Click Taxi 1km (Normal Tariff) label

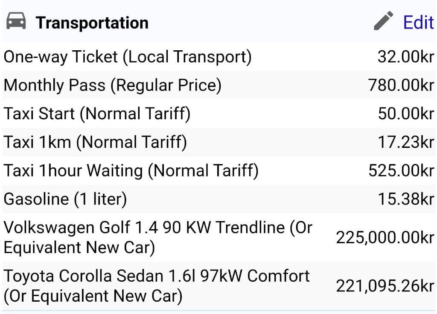pos(95,142)
